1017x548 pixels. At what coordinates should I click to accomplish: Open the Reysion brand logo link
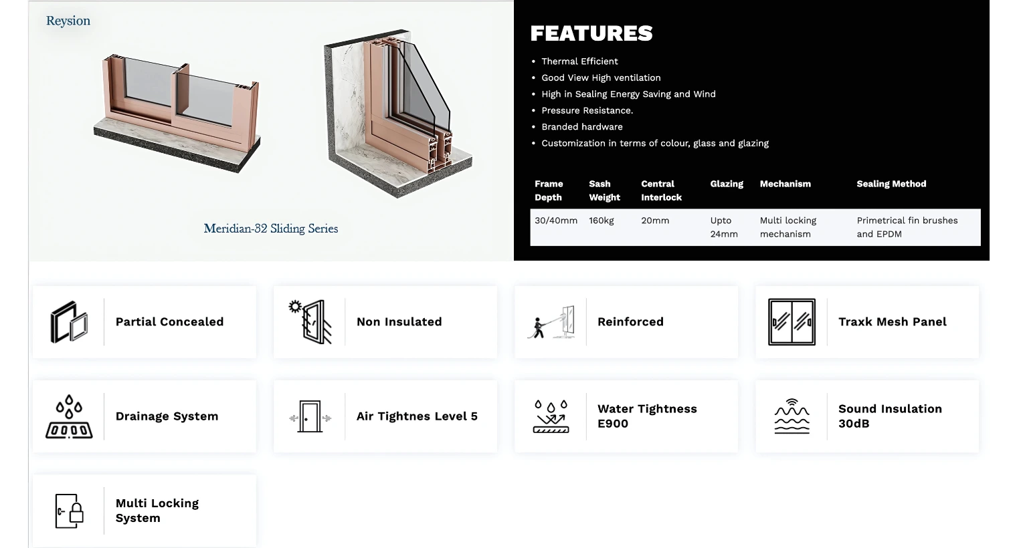click(x=68, y=21)
